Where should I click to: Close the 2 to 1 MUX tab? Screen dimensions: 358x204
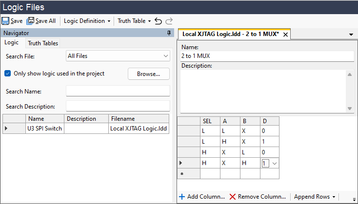(286, 35)
